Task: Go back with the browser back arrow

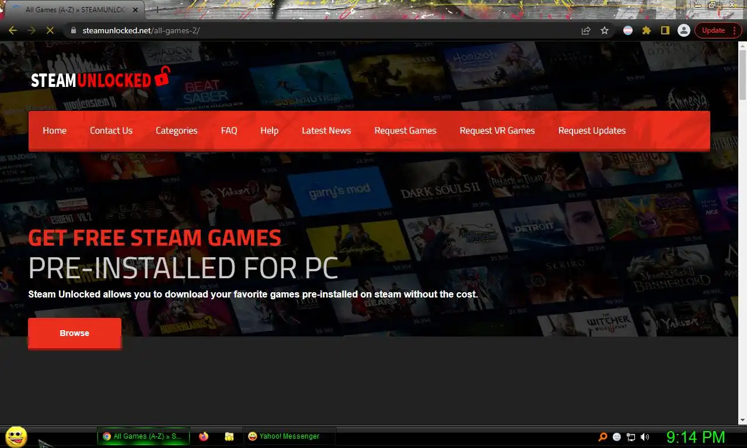Action: click(12, 30)
